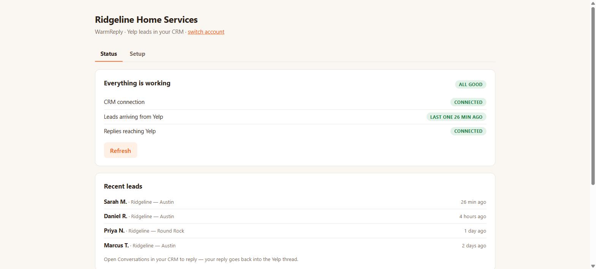
Task: Click 'Ridgeline — Round Rock' location text
Action: tap(156, 231)
